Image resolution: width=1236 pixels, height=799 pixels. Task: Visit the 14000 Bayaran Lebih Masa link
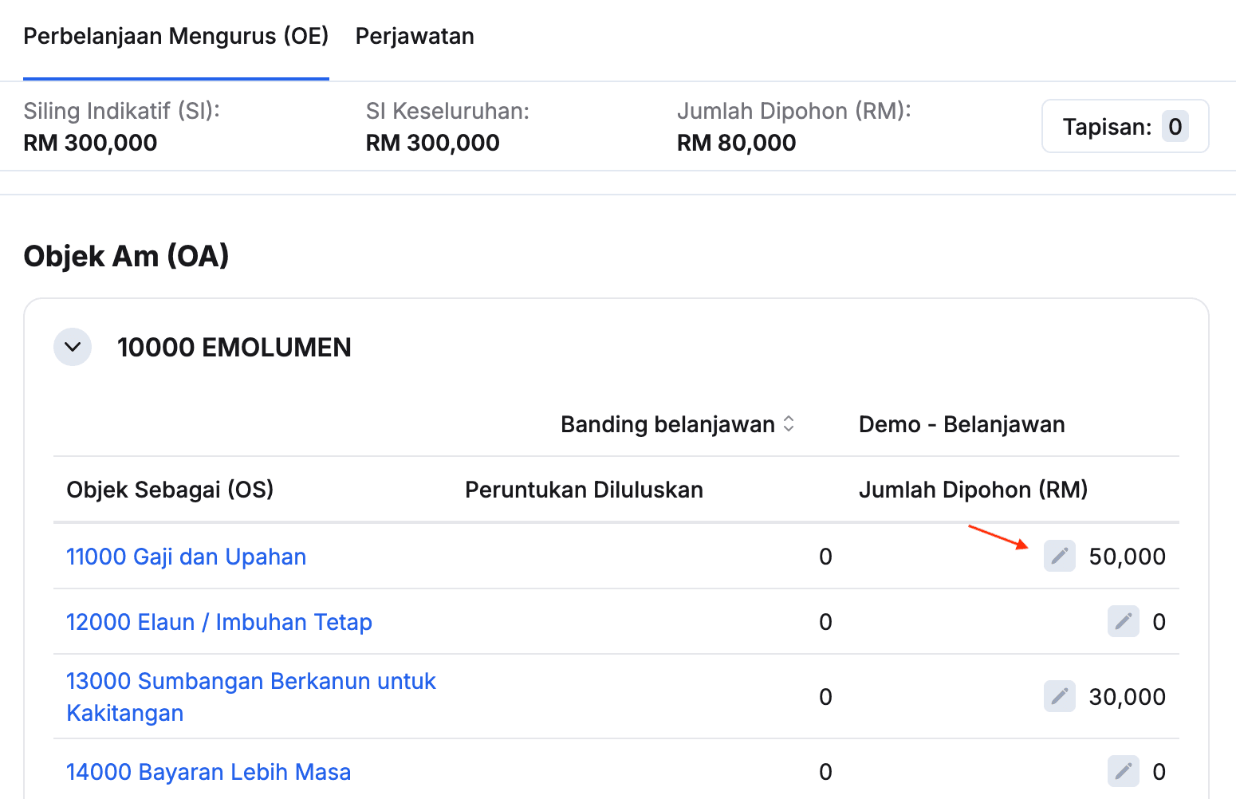pos(208,772)
